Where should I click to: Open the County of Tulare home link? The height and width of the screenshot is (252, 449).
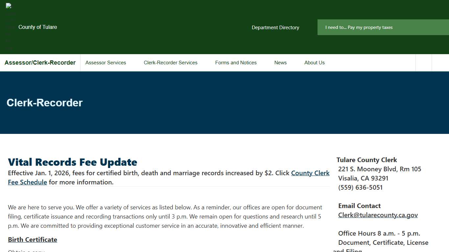point(37,27)
